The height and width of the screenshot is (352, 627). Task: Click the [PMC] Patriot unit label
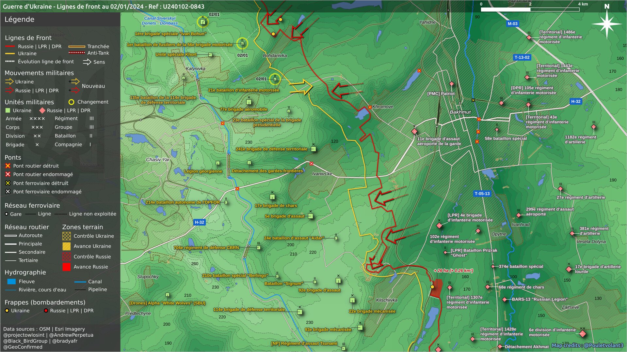tap(441, 94)
